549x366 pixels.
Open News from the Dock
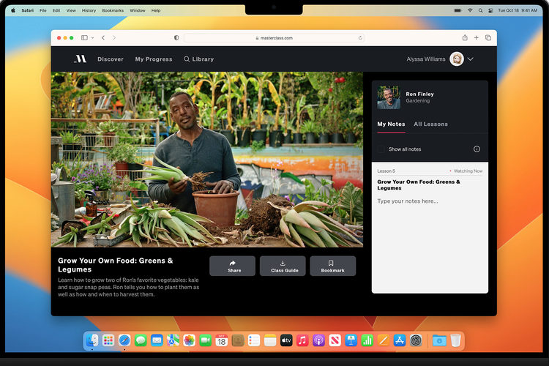coord(335,340)
